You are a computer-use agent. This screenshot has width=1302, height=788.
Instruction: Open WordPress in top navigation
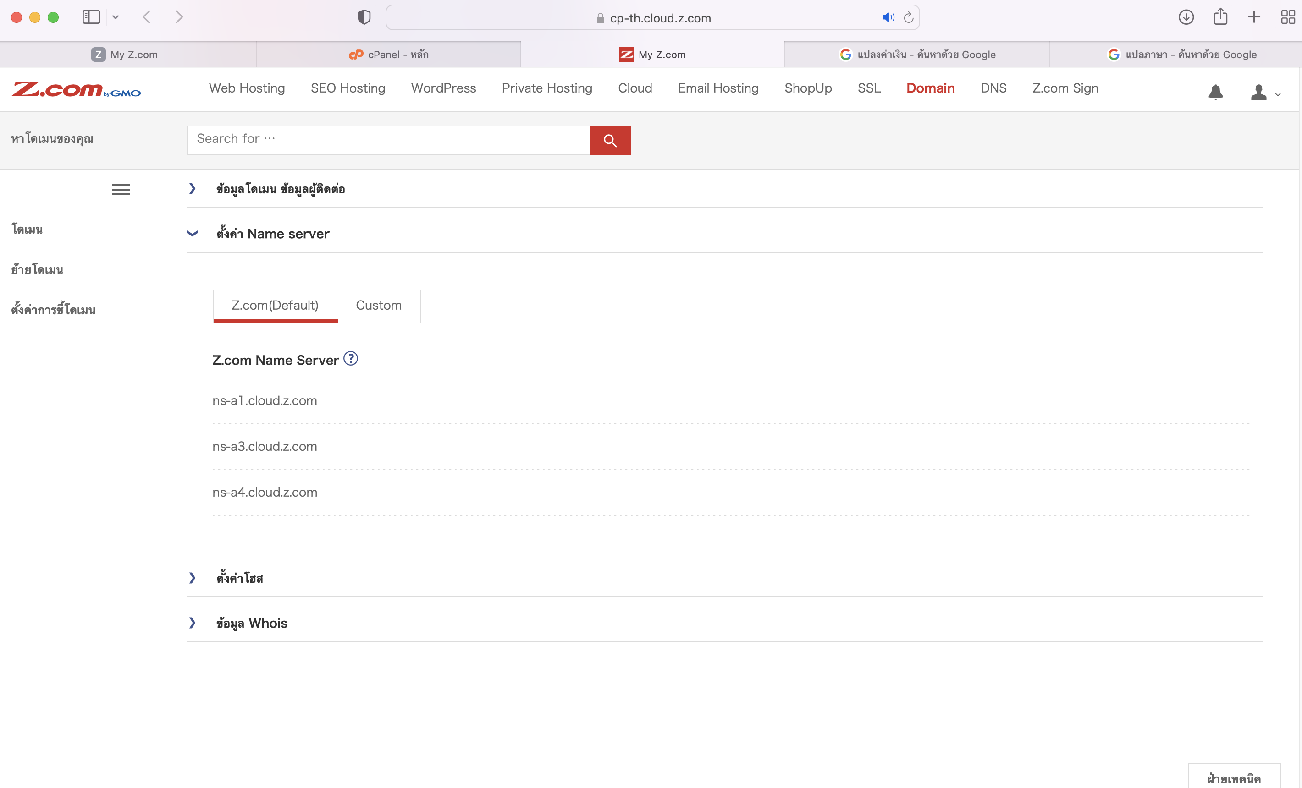point(443,88)
